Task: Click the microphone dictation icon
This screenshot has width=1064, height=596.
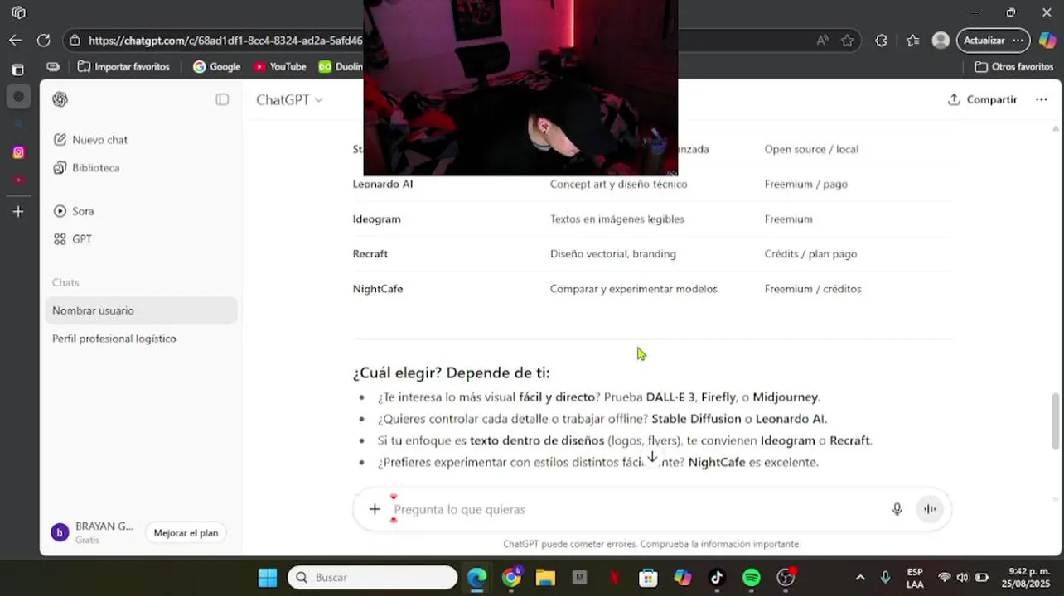Action: point(897,509)
